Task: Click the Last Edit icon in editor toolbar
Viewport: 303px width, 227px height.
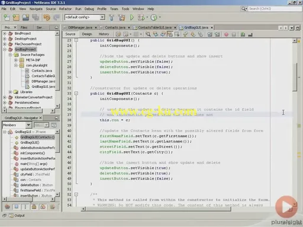Action: click(x=118, y=34)
